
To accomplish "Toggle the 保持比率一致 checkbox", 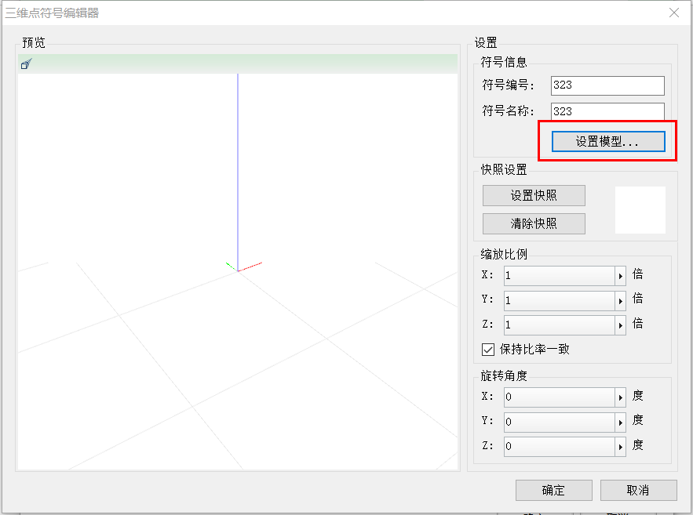I will point(488,350).
